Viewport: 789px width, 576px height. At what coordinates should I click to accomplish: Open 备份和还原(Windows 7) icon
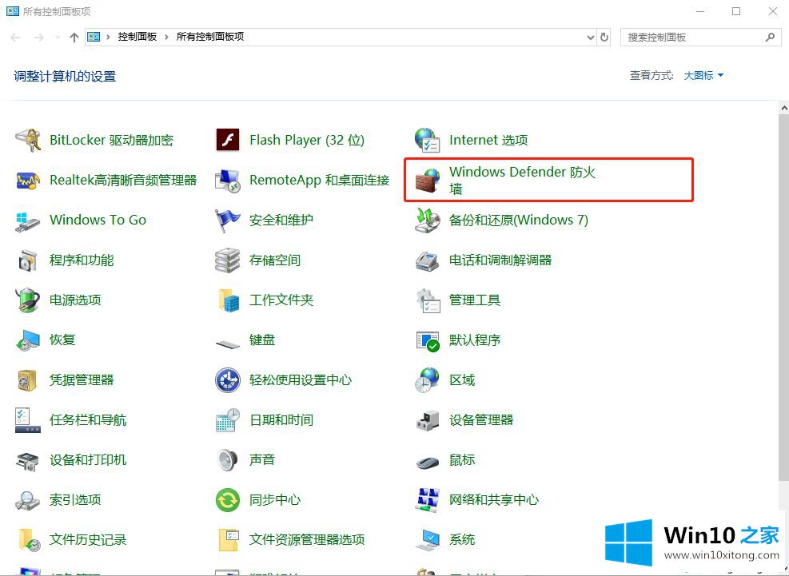click(427, 220)
